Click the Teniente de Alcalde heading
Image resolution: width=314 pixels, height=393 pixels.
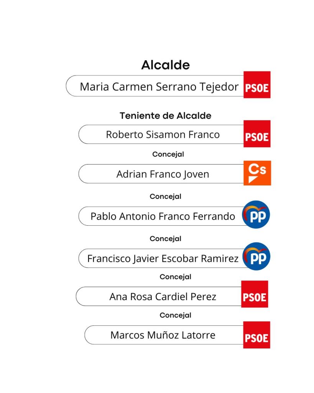(165, 116)
